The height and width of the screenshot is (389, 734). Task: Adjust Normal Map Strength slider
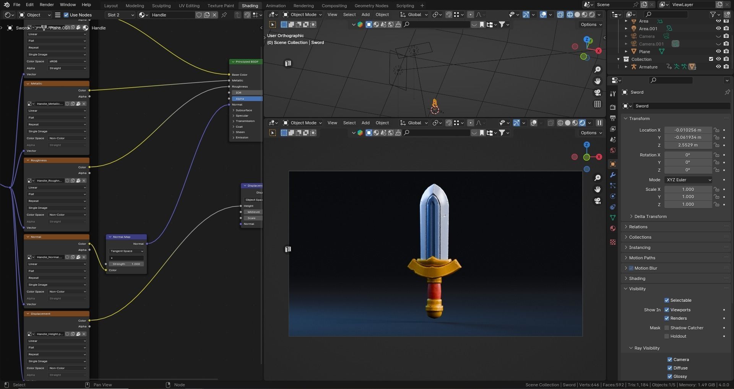tap(126, 264)
